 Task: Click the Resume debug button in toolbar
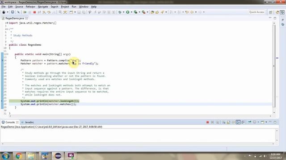pyautogui.click(x=25, y=12)
